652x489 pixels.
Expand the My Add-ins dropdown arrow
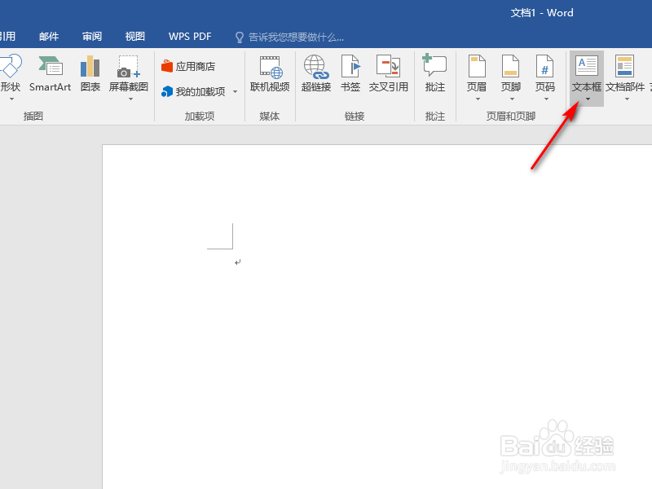click(235, 91)
